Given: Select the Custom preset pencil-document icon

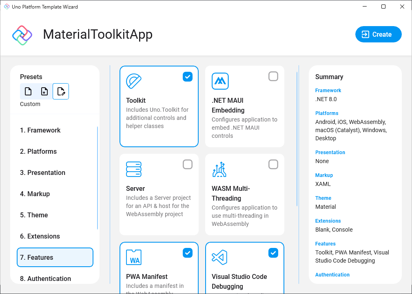Looking at the screenshot, I should pos(60,91).
